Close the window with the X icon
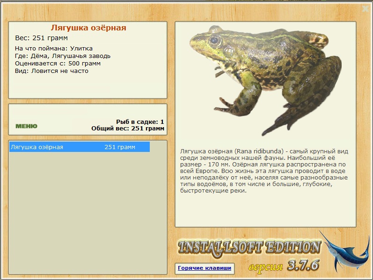Image resolution: width=373 pixels, height=280 pixels. click(x=366, y=9)
